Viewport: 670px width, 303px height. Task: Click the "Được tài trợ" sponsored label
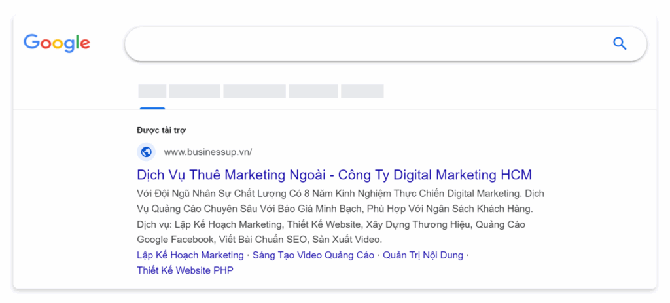pos(161,130)
